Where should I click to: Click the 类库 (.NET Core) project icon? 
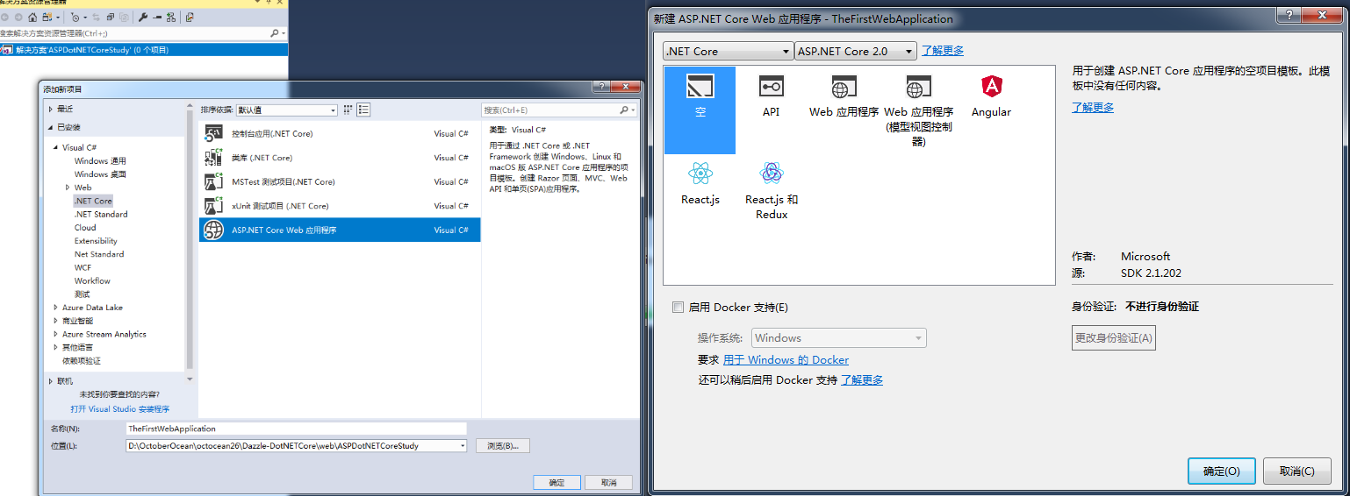pyautogui.click(x=213, y=158)
